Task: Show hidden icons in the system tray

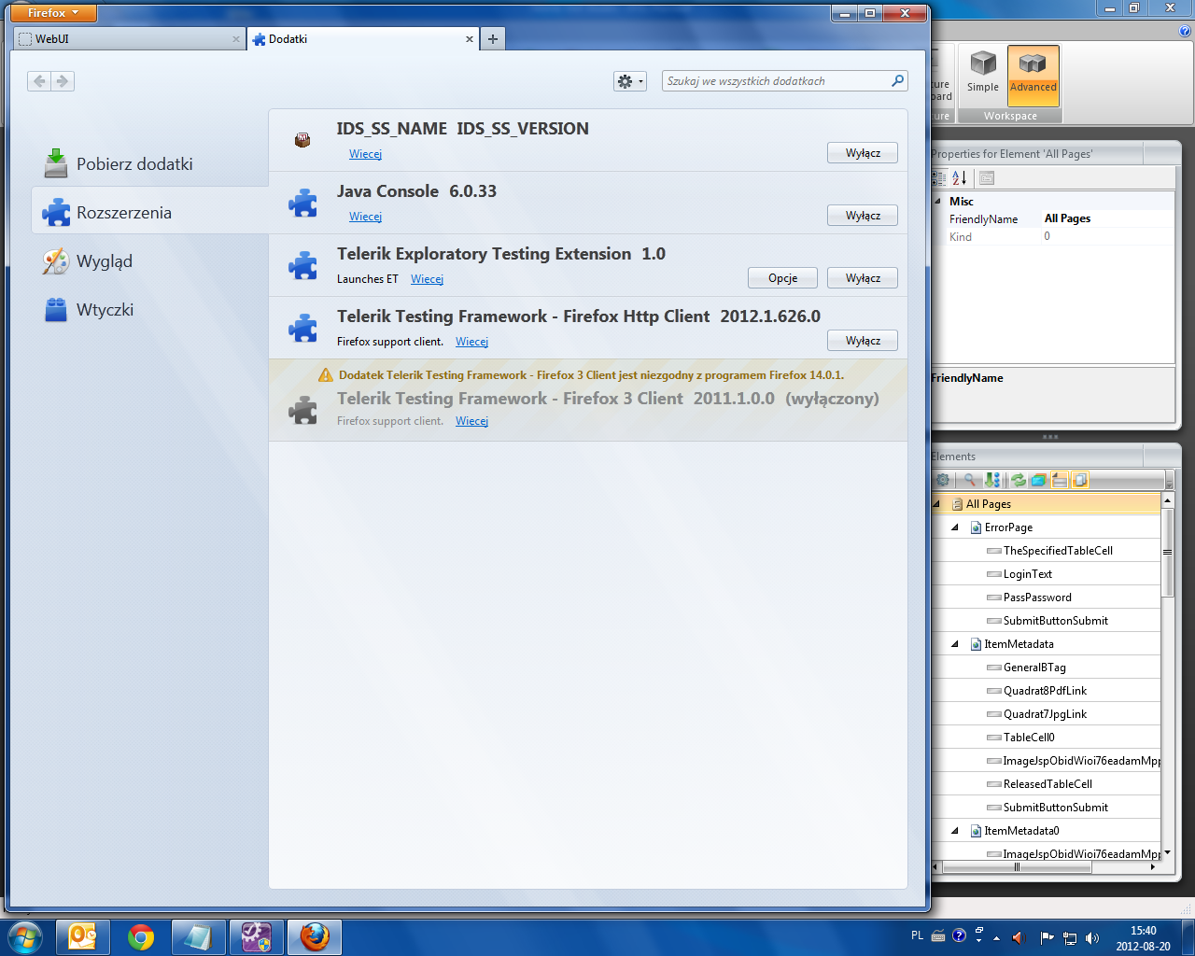Action: point(996,937)
